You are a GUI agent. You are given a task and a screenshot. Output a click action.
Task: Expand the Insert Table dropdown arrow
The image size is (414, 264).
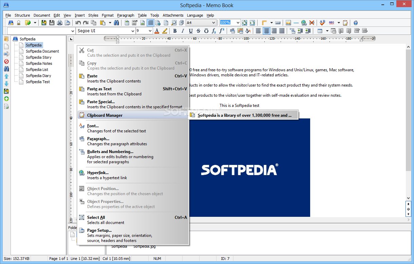(327, 31)
